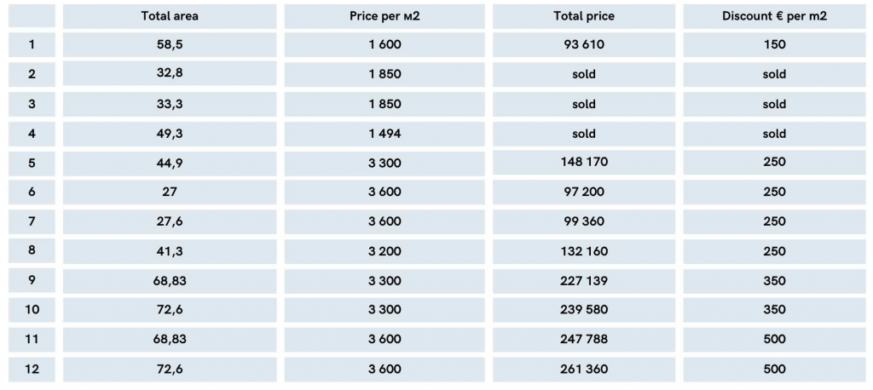Click the 261 360 total price cell
The width and height of the screenshot is (873, 390).
coord(584,369)
